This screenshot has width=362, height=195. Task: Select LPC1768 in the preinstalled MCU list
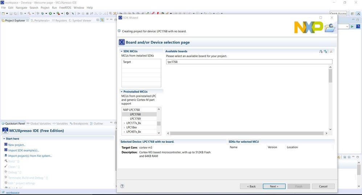[135, 114]
